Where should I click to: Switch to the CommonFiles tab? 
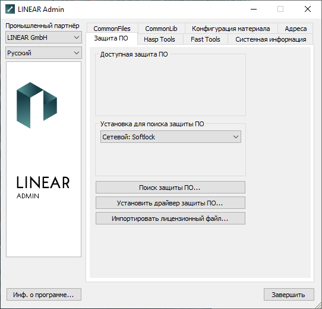[x=112, y=29]
